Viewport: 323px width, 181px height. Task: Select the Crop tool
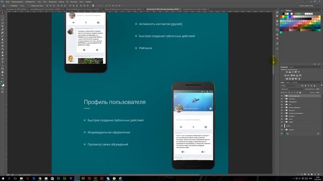pos(3,26)
